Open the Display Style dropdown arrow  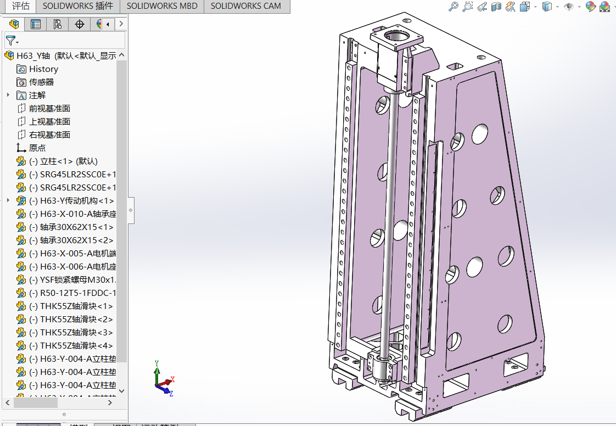[557, 7]
